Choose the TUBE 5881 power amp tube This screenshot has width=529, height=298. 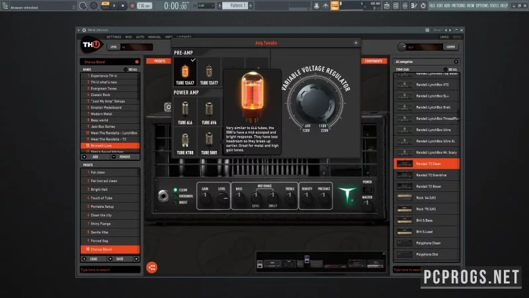tap(209, 142)
